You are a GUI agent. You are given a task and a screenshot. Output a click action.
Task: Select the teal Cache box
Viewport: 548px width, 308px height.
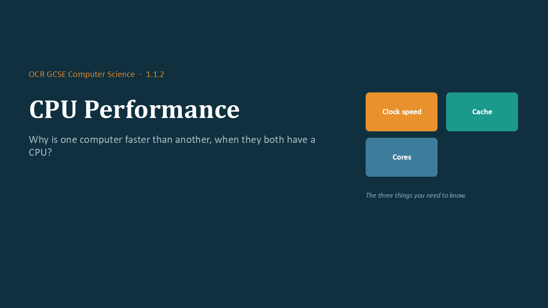coord(482,112)
